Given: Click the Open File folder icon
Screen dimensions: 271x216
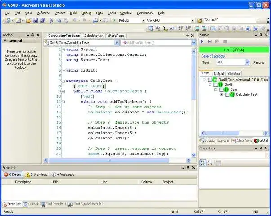Looking at the screenshot, I should 28,20.
